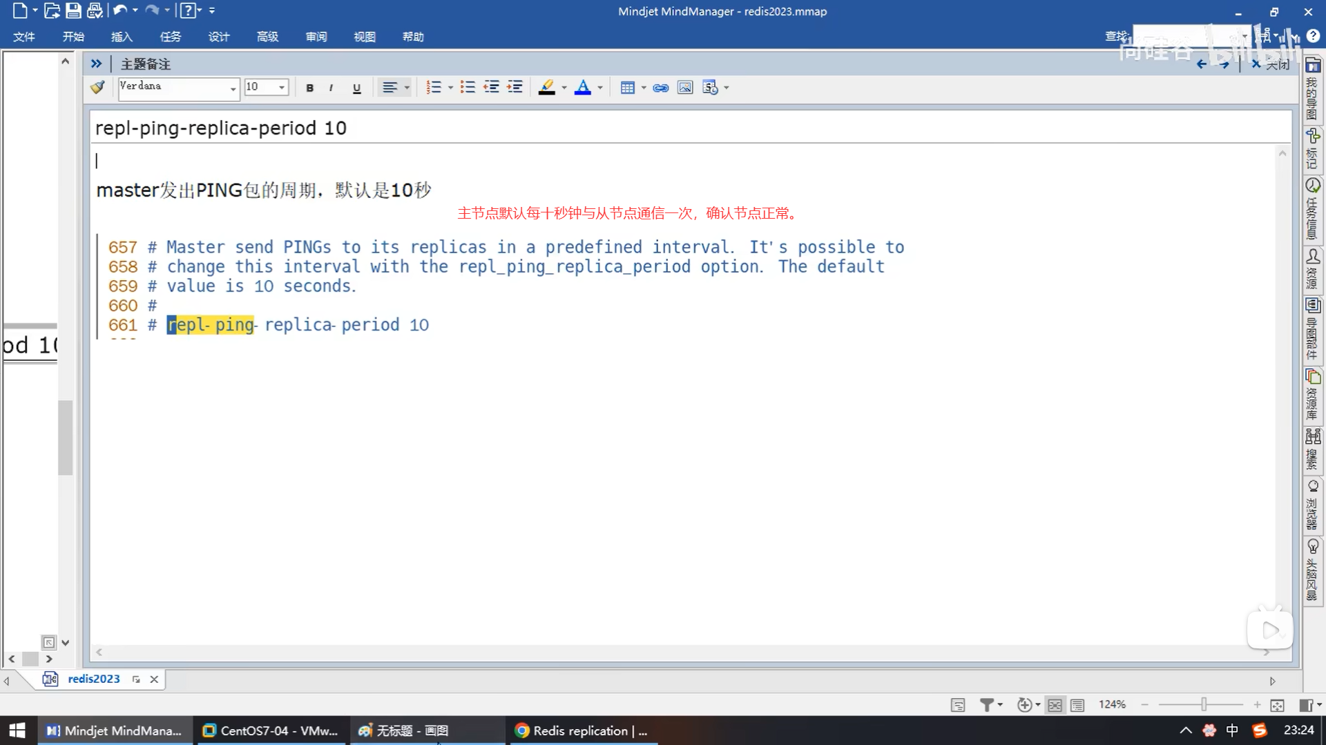Insert an image into the note

(684, 88)
